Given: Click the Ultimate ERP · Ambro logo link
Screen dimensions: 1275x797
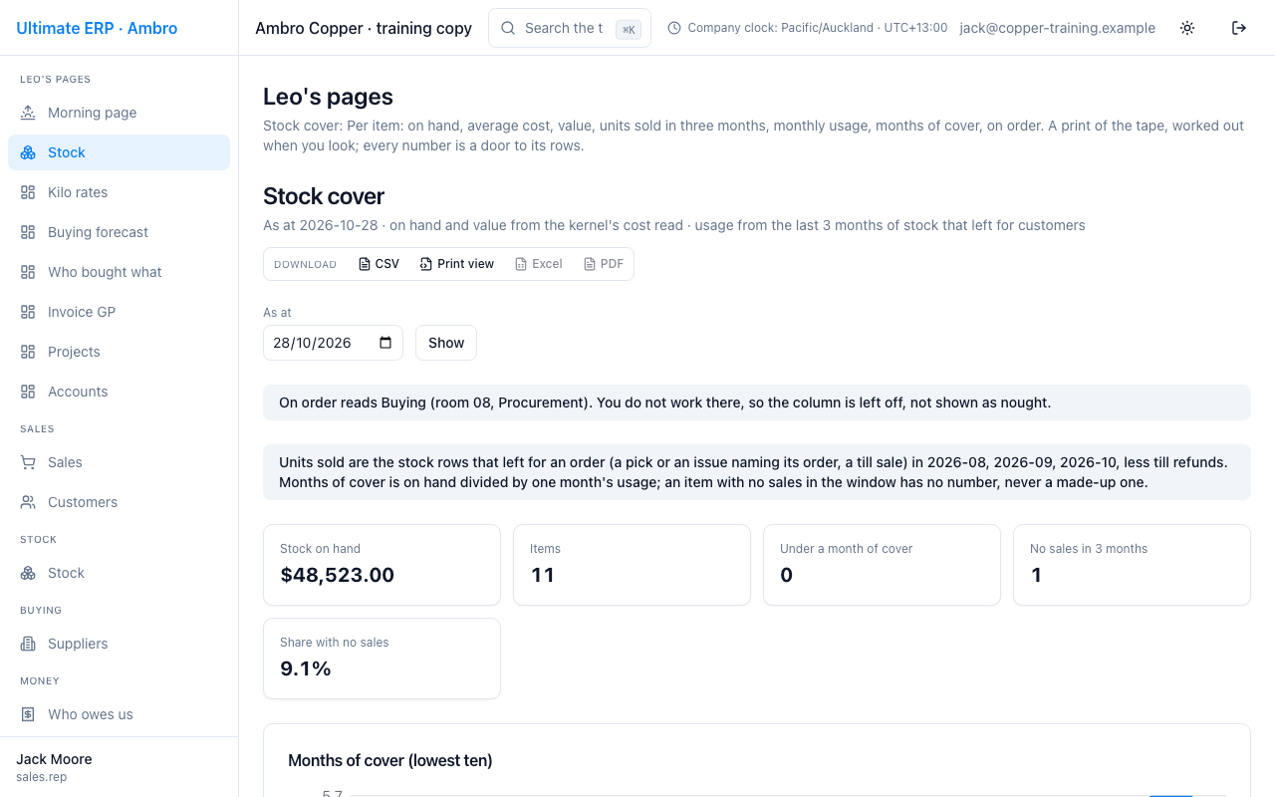Looking at the screenshot, I should click(x=97, y=28).
